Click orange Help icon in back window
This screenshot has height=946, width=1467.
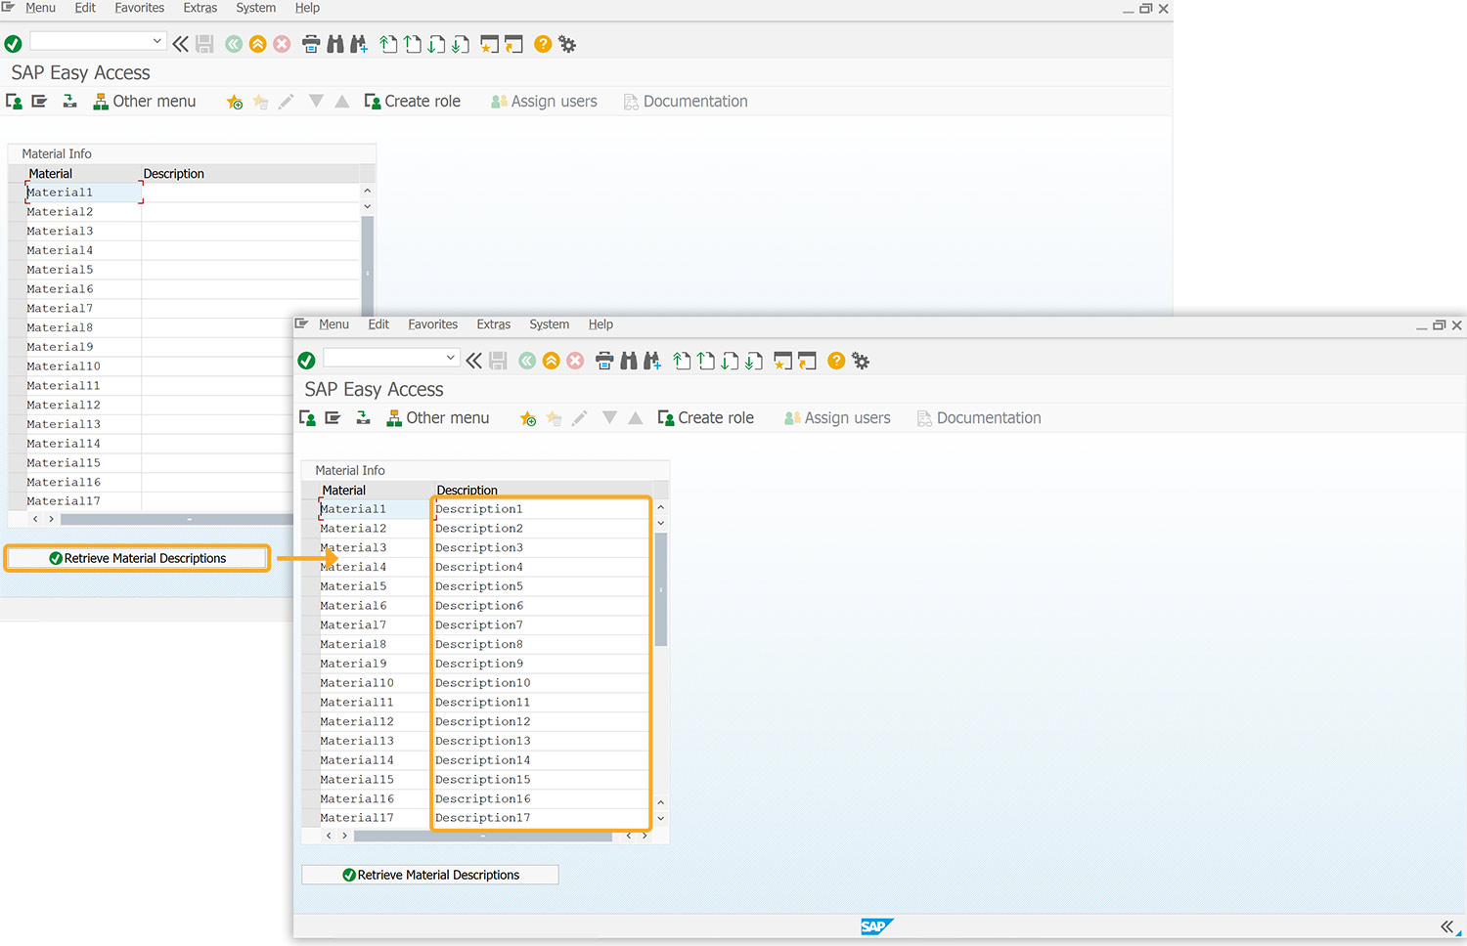point(543,44)
